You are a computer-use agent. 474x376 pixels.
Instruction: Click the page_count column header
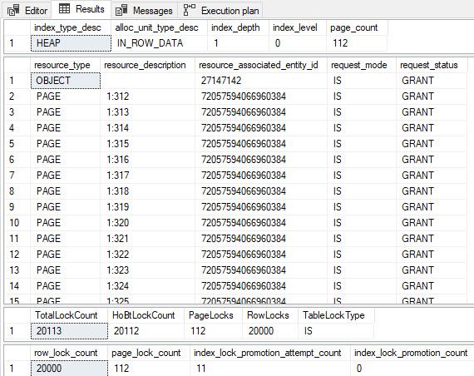click(x=357, y=27)
